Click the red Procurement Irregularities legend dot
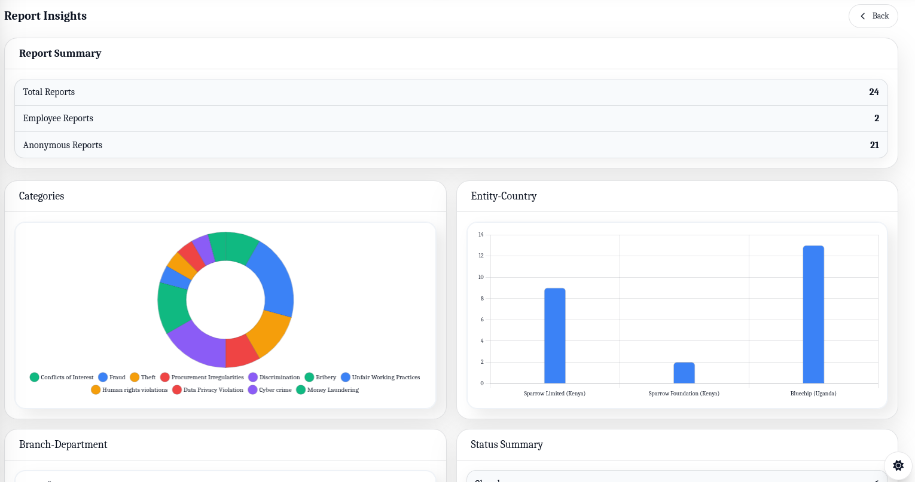915x482 pixels. coord(164,377)
